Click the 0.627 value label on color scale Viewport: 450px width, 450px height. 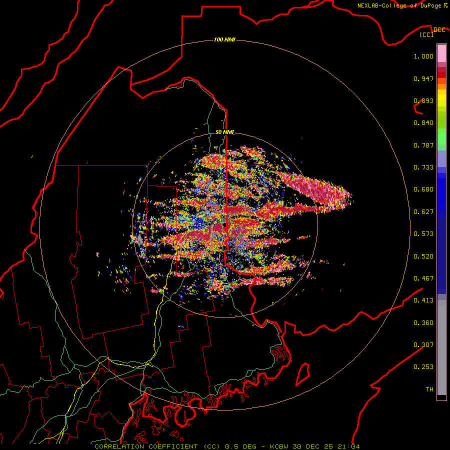click(x=423, y=211)
